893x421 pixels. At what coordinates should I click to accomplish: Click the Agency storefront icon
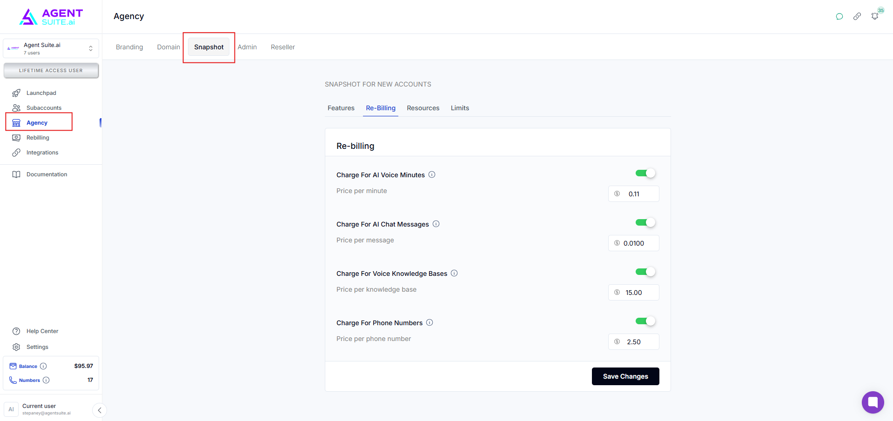tap(16, 123)
